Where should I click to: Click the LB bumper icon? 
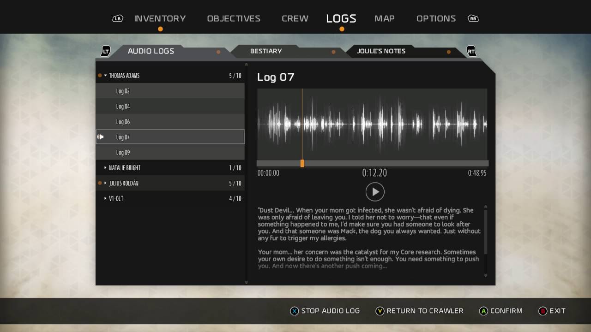[x=118, y=18]
